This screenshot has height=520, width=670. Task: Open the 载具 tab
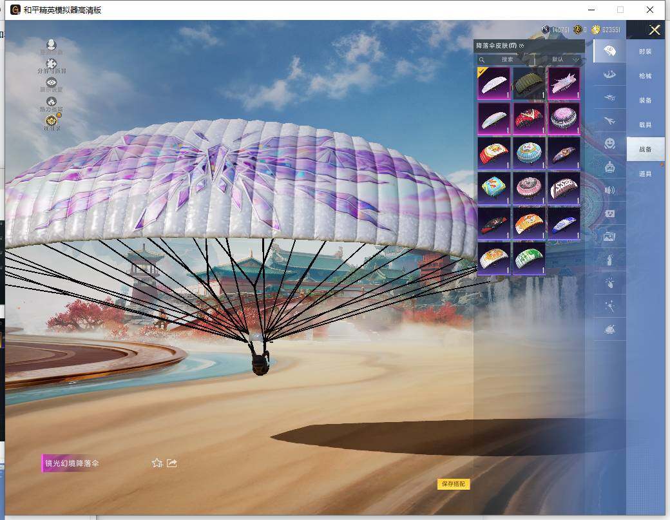(645, 124)
